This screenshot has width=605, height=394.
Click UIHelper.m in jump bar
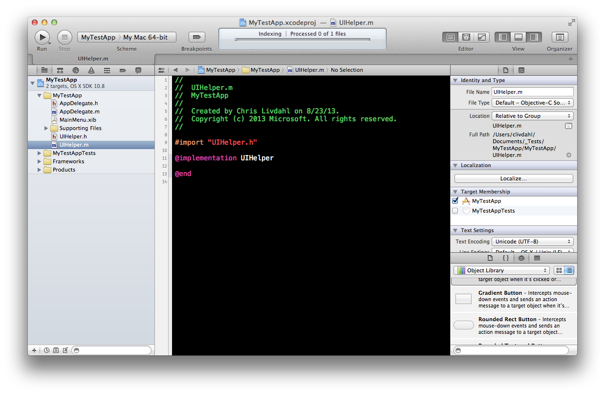point(305,70)
